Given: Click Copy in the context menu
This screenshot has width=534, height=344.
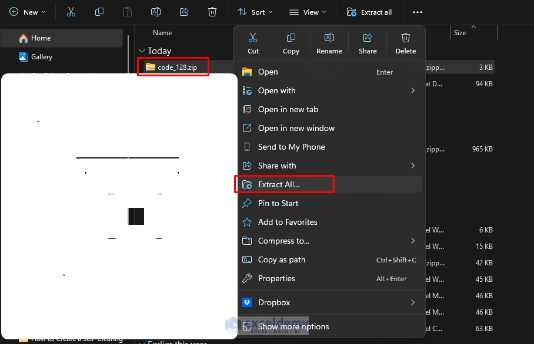Looking at the screenshot, I should point(291,43).
